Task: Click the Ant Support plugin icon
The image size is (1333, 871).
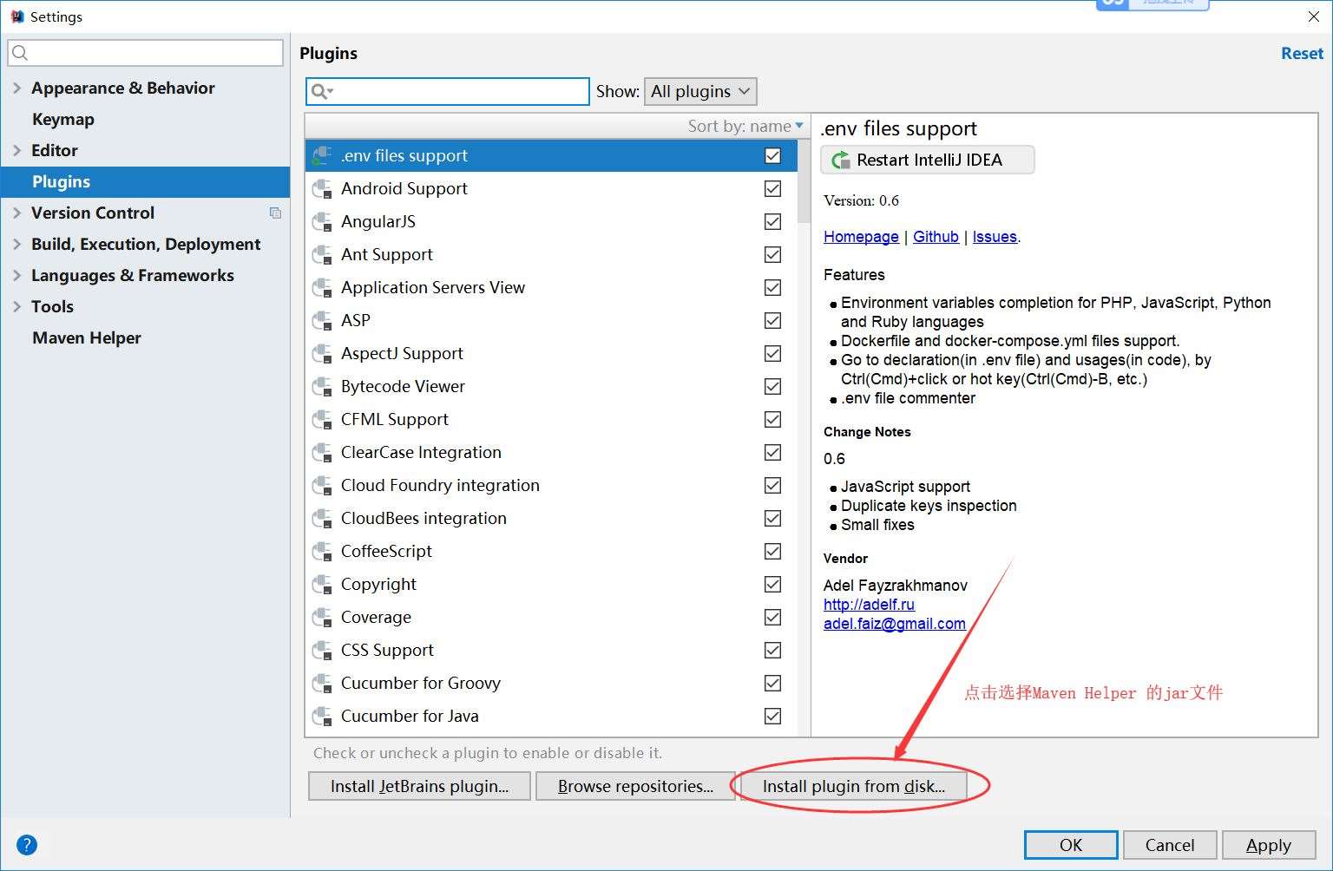Action: (322, 255)
